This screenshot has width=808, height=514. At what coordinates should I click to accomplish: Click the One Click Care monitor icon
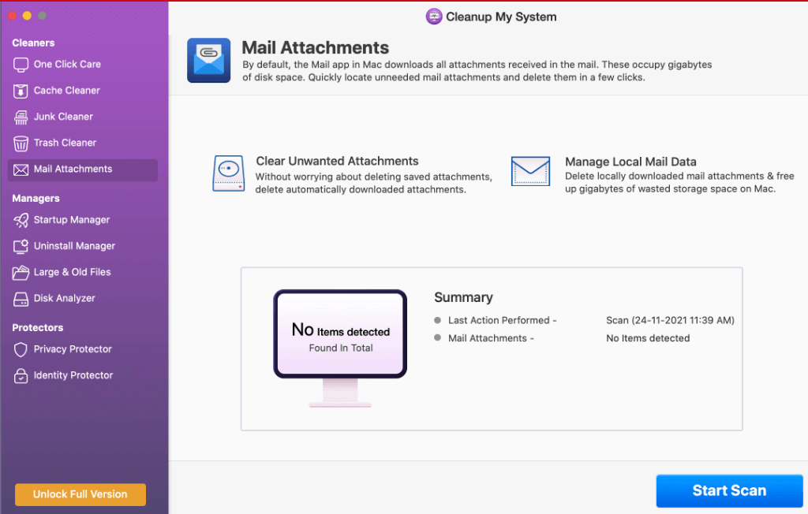point(21,65)
